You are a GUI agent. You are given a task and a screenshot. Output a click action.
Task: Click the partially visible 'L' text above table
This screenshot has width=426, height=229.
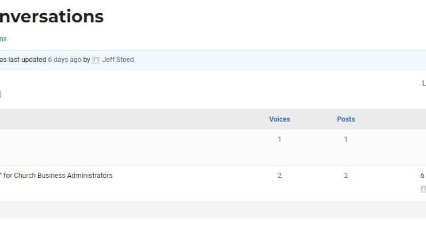(x=424, y=83)
